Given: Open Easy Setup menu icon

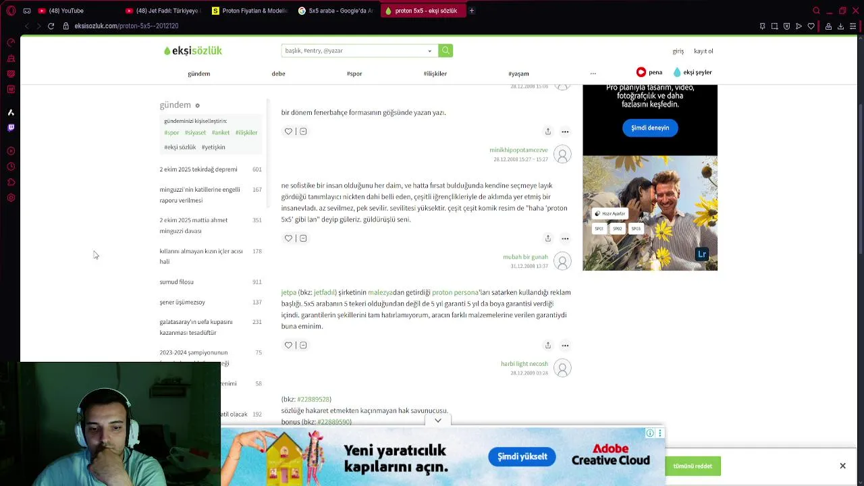Looking at the screenshot, I should (853, 26).
